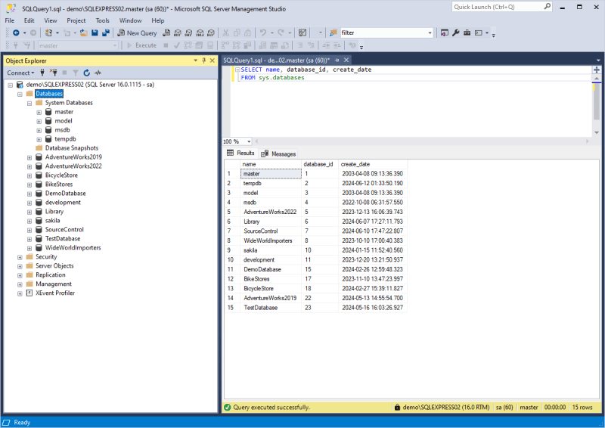Click the New Query toolbar button
The image size is (605, 428).
click(x=138, y=33)
